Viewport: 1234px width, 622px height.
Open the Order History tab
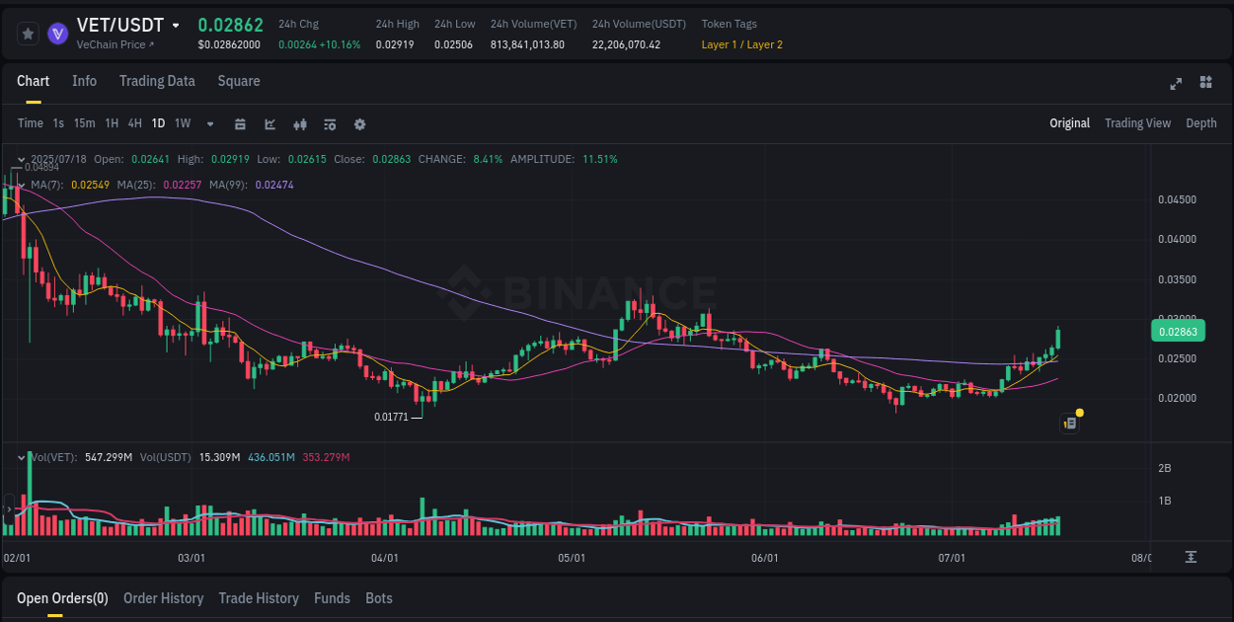click(163, 598)
